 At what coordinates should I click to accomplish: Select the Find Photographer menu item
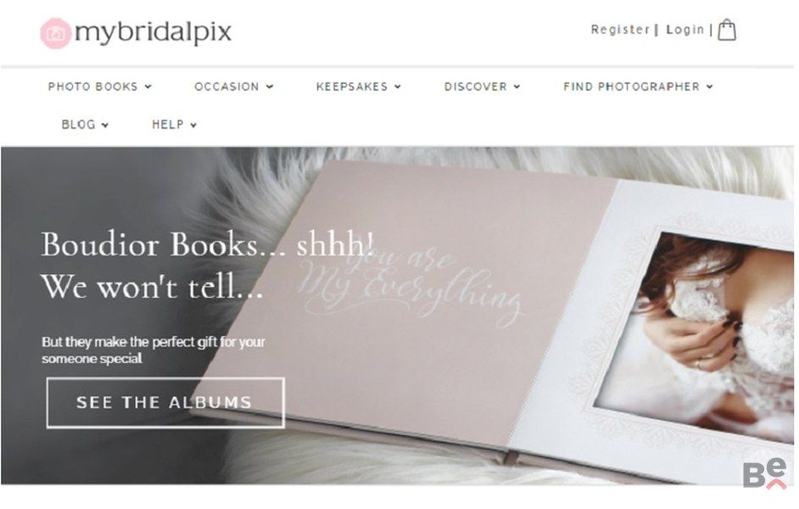(631, 87)
